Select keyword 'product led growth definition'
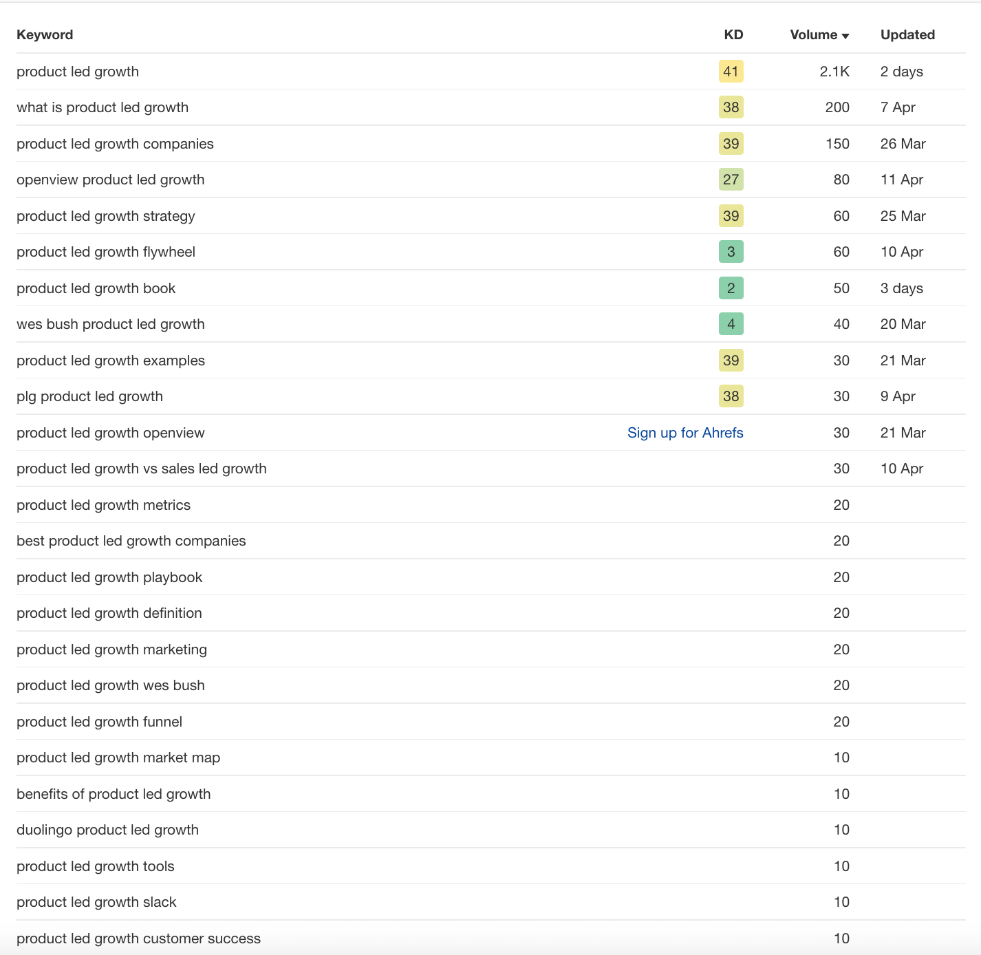981x955 pixels. [109, 613]
